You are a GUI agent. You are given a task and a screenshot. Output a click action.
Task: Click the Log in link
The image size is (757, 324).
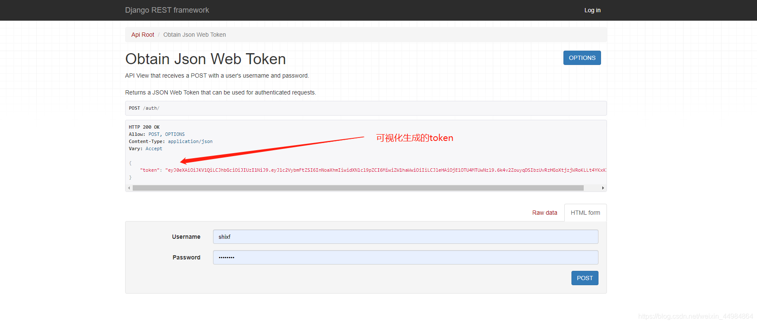(592, 10)
